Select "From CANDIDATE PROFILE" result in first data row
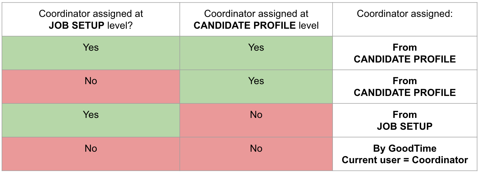The width and height of the screenshot is (481, 175). (x=405, y=53)
